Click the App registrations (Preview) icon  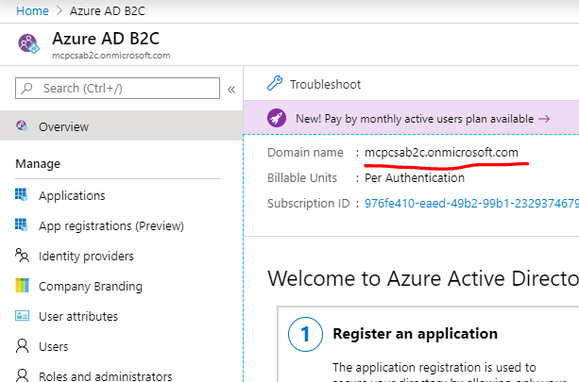22,224
